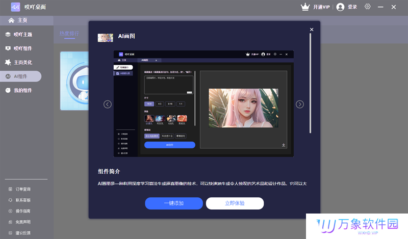Viewport: 408px width, 239px height.
Task: Open 免责声明 disclaimer
Action: (x=23, y=222)
